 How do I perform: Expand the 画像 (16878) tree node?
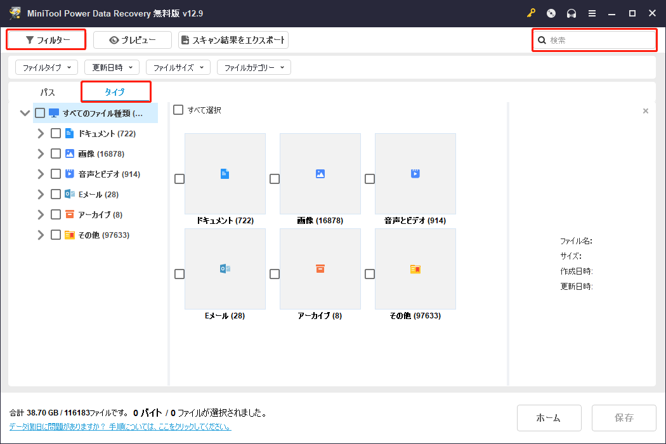41,153
